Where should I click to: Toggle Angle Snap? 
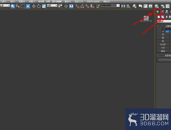tap(82, 6)
